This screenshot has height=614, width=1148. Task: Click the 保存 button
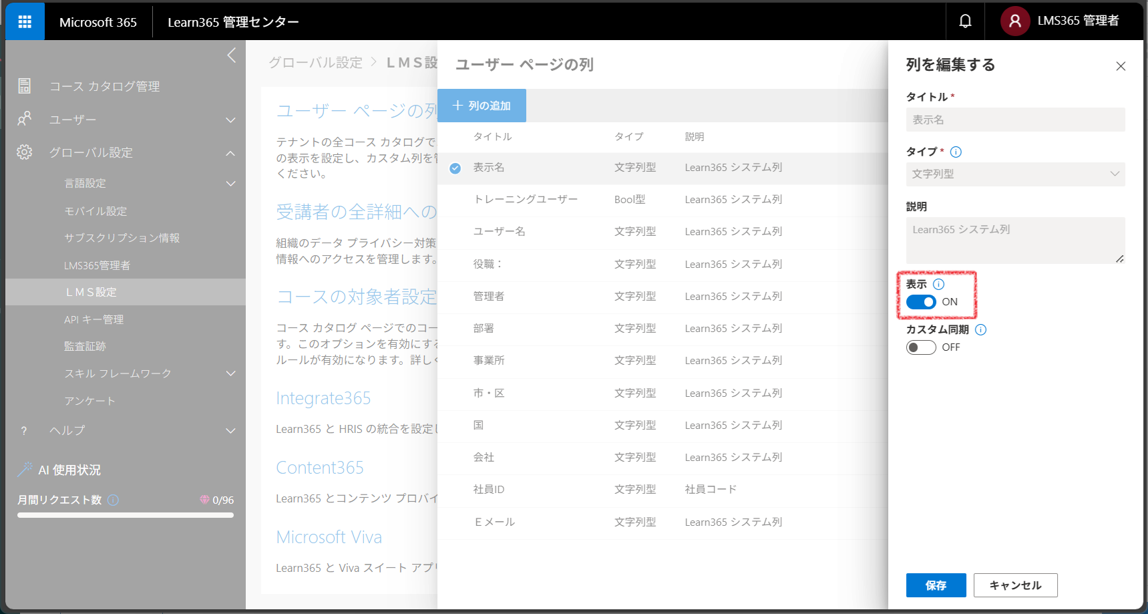pos(936,585)
